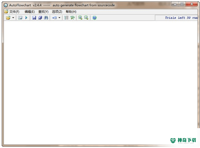Open the 帮助(H) menu
This screenshot has width=200, height=148.
(71, 12)
